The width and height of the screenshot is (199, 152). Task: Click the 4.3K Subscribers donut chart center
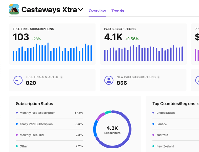(112, 130)
